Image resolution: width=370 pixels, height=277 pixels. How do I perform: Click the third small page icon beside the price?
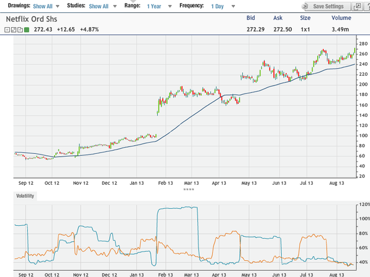point(20,30)
